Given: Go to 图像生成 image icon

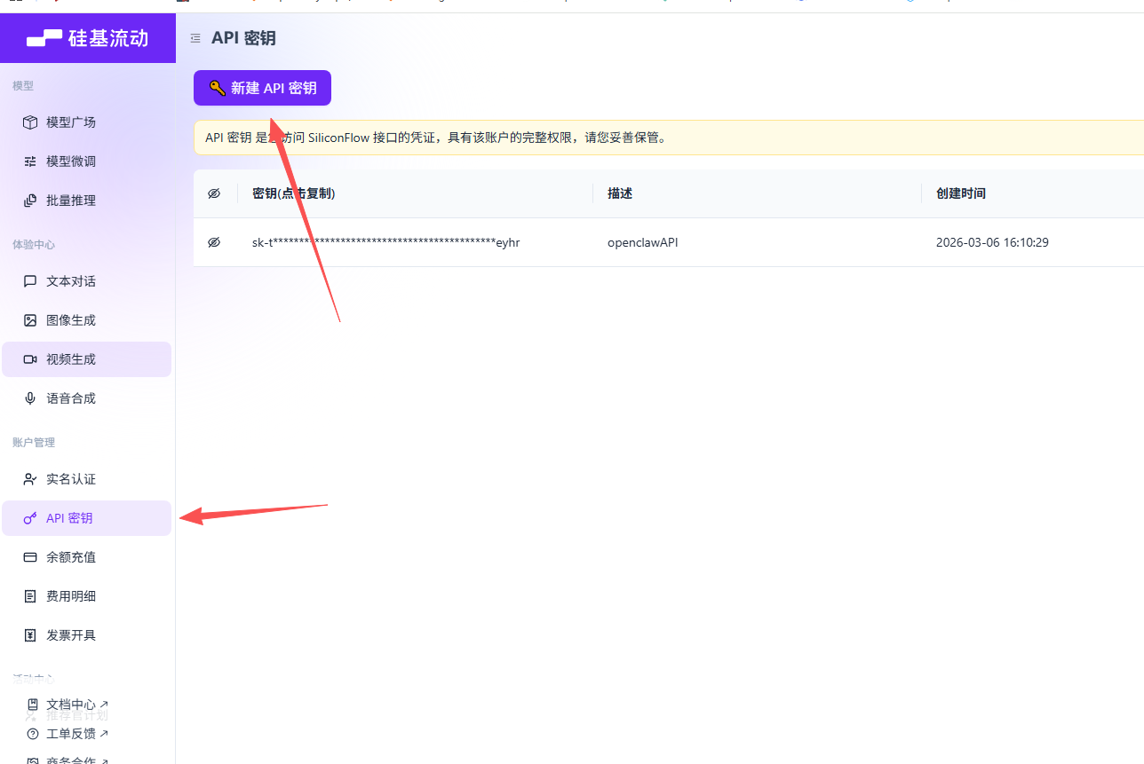Looking at the screenshot, I should pos(30,320).
